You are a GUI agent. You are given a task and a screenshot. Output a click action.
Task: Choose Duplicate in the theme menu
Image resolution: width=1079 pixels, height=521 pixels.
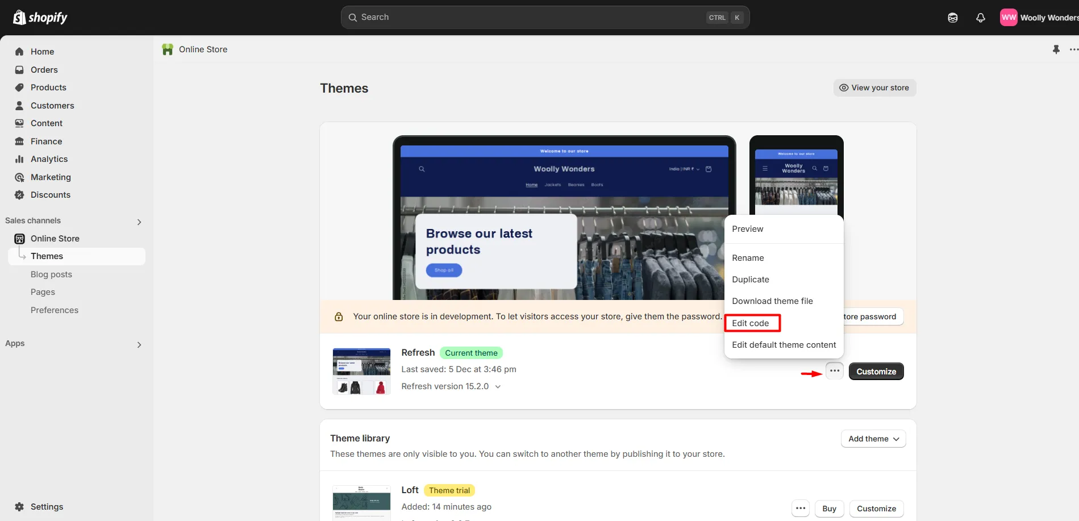(x=751, y=280)
